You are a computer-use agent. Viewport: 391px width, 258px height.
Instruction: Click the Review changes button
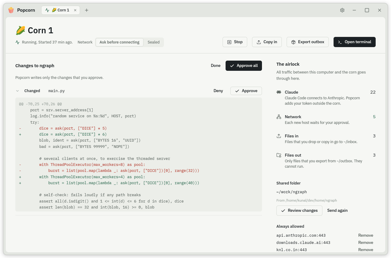299,211
